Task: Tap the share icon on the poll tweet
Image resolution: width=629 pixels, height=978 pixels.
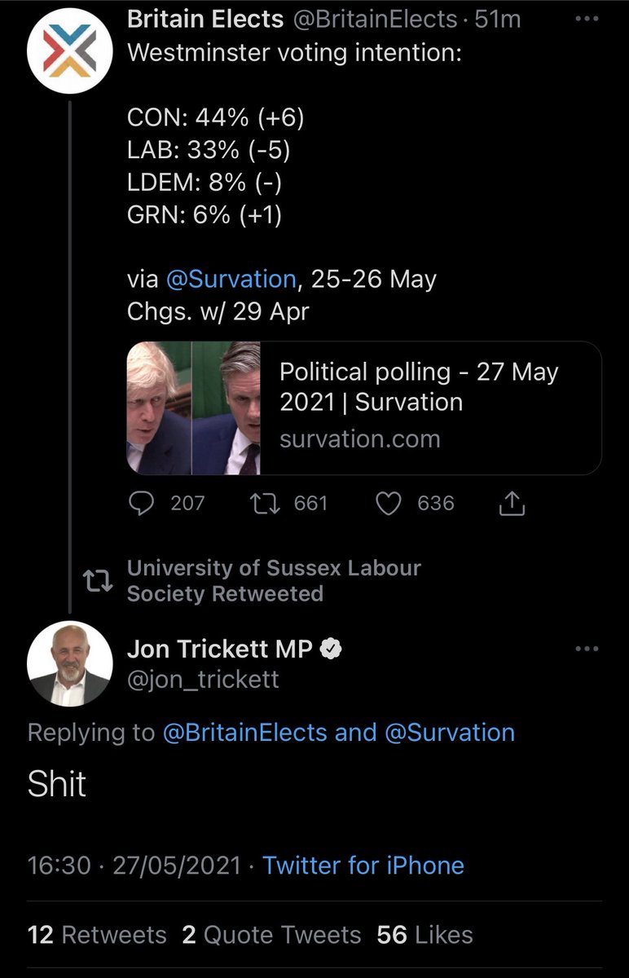Action: [511, 504]
